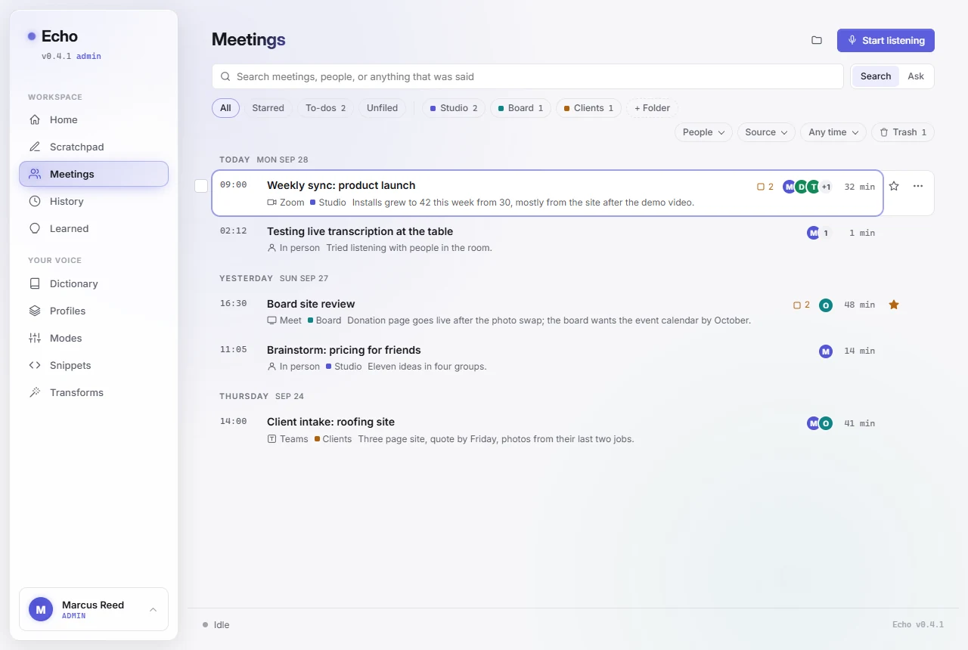Open the Home page from sidebar
Screen dimensions: 968x650
click(x=94, y=119)
